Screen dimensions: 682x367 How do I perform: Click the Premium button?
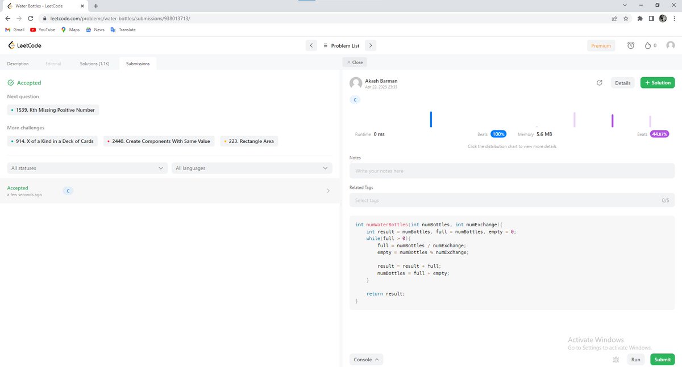[601, 46]
